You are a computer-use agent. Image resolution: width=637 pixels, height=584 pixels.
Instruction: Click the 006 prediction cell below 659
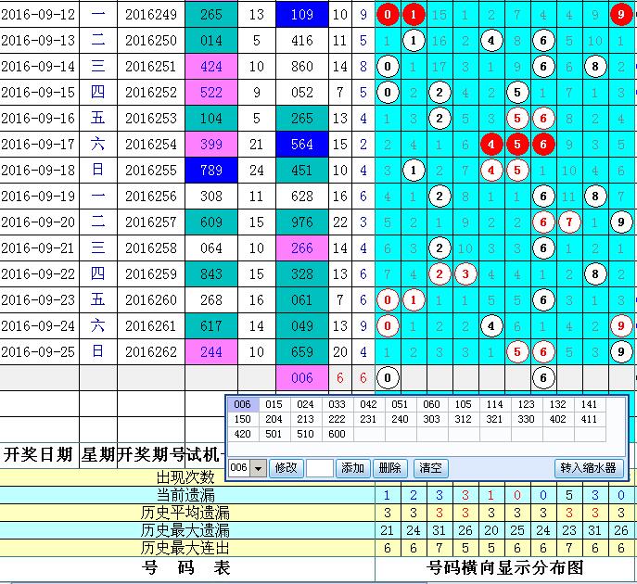click(302, 377)
